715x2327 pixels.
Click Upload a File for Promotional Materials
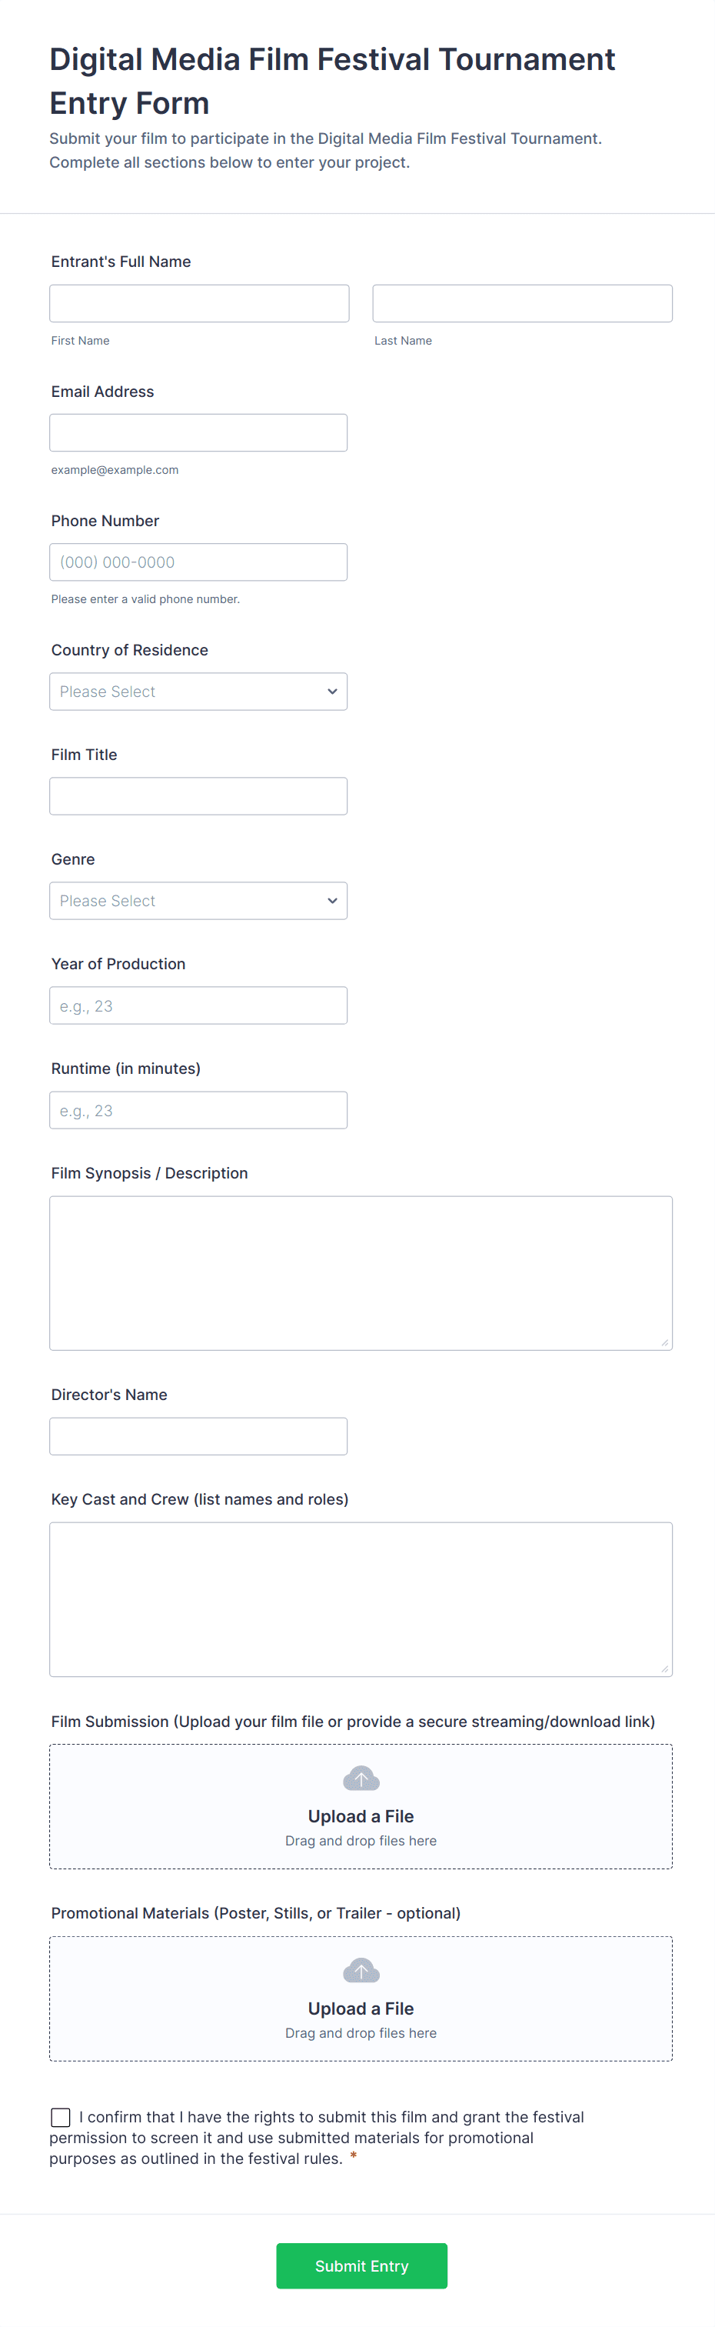(361, 2008)
